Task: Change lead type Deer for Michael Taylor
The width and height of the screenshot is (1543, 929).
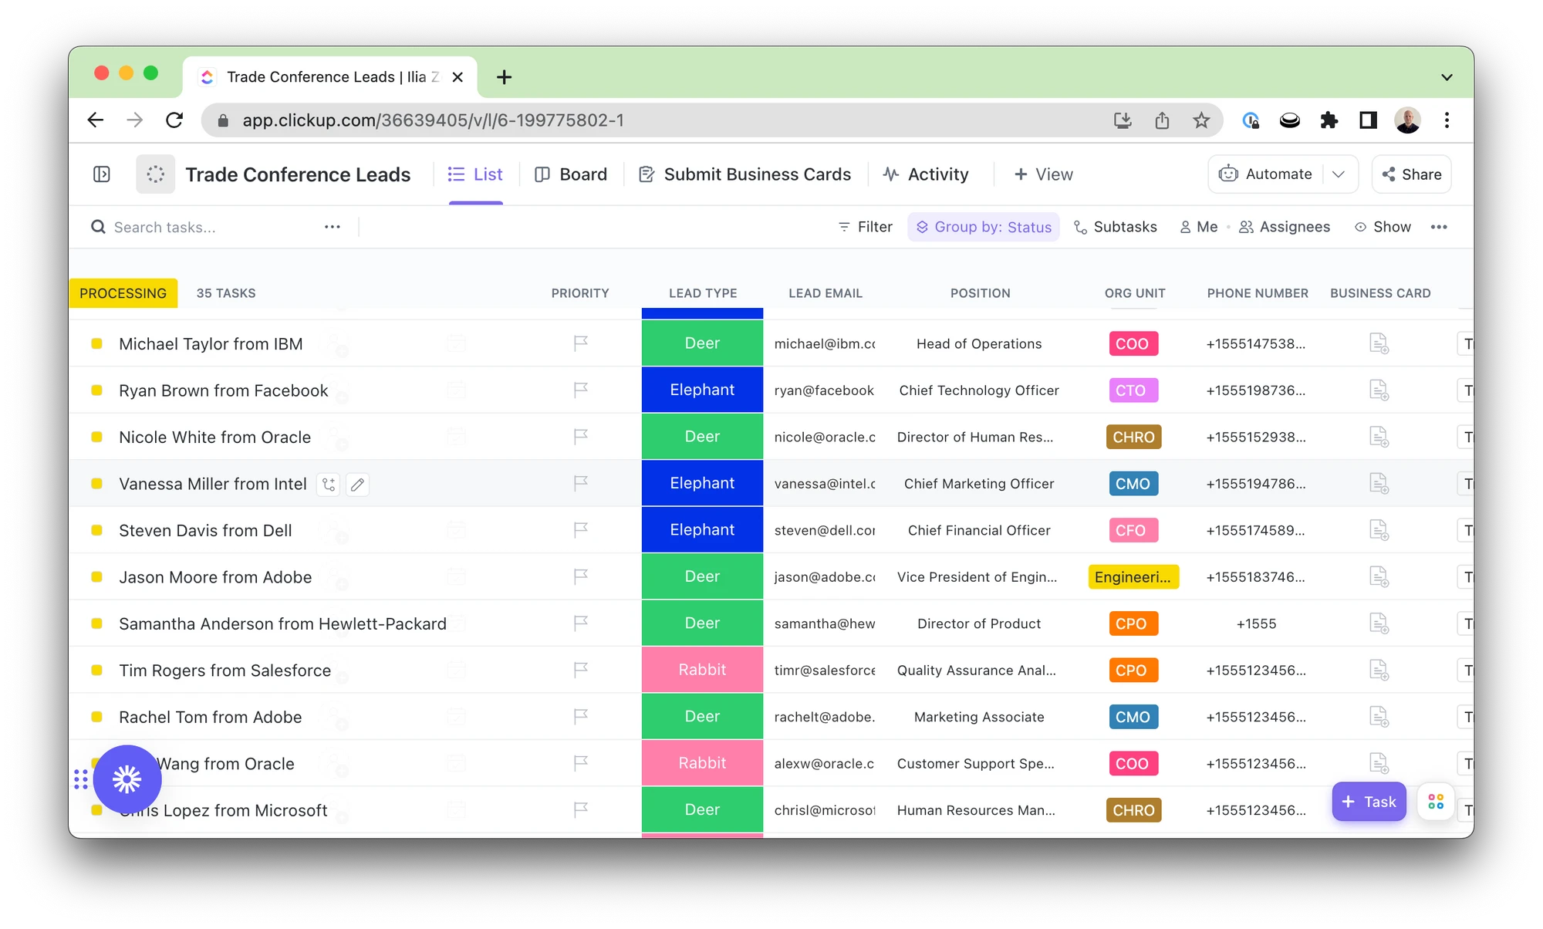Action: pos(702,343)
